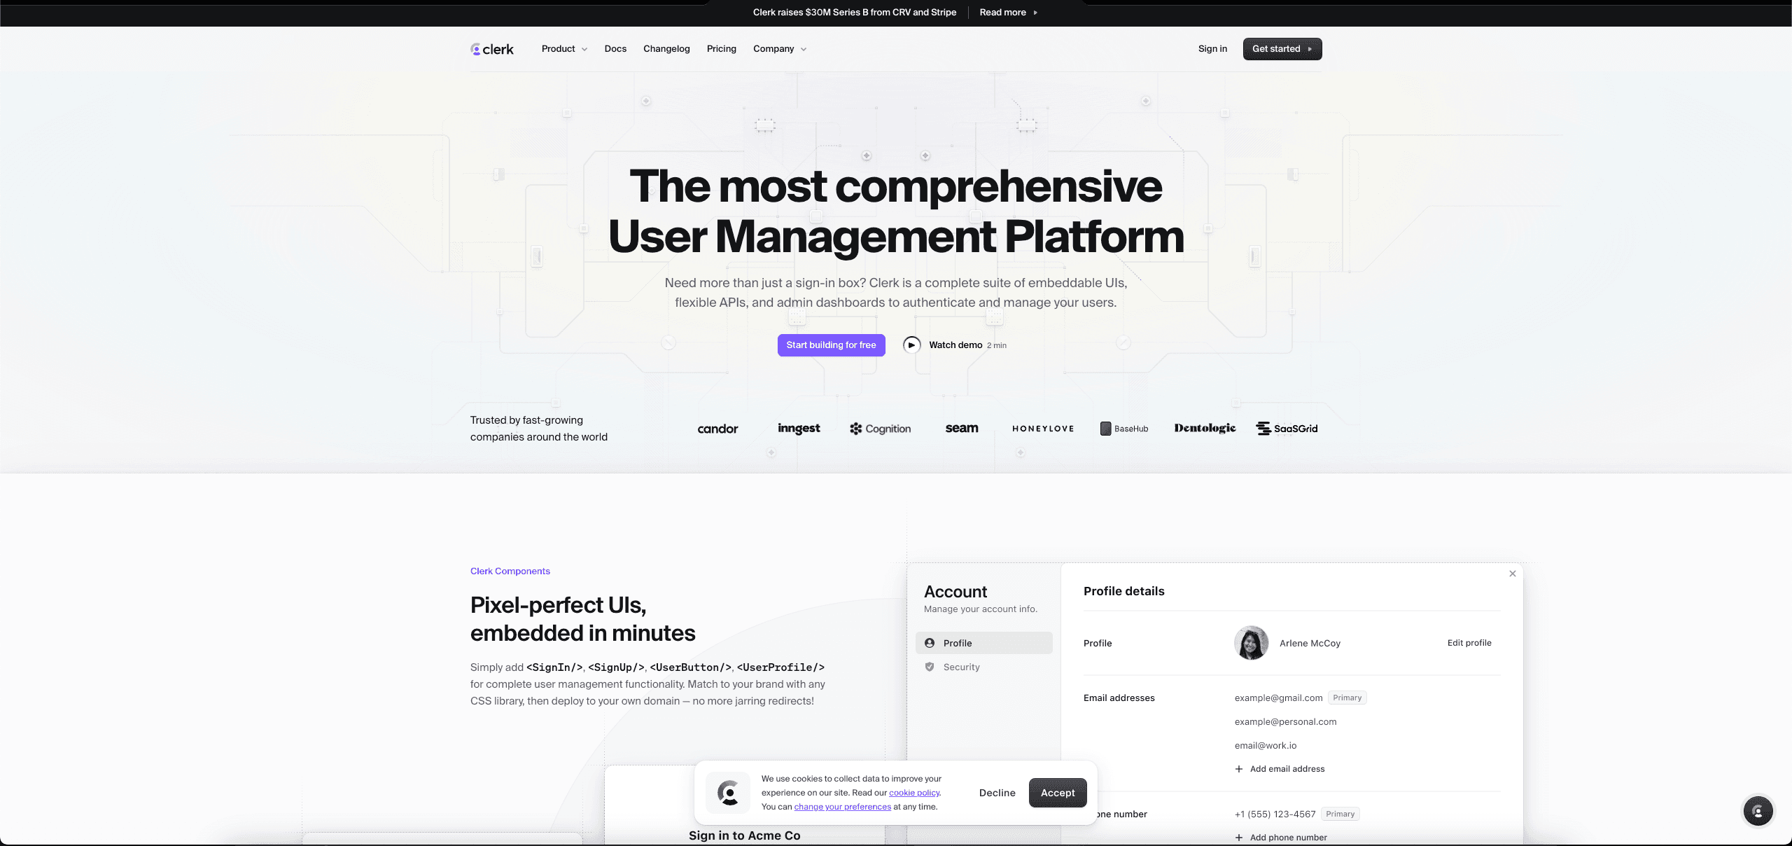Screen dimensions: 1792x846
Task: Close the profile details modal
Action: click(x=1513, y=574)
